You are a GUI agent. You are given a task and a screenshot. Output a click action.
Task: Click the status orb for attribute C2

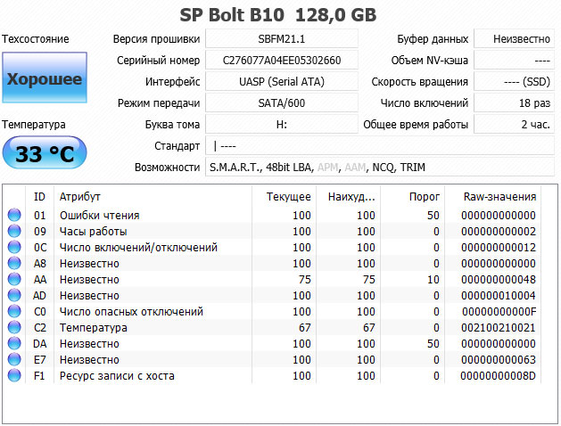coord(14,327)
